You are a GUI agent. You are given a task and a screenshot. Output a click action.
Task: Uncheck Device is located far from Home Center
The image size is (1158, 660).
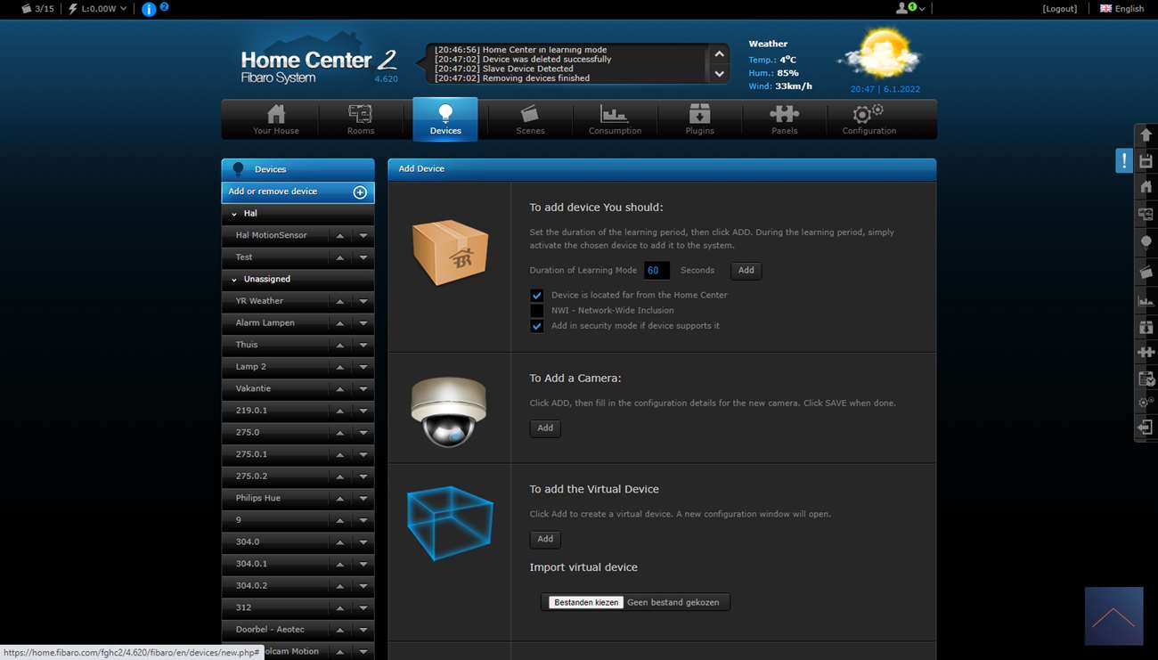536,296
